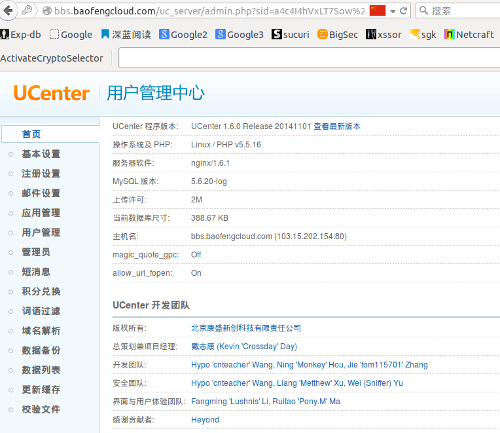Image resolution: width=500 pixels, height=433 pixels.
Task: Open 短消息 in sidebar
Action: coord(36,272)
